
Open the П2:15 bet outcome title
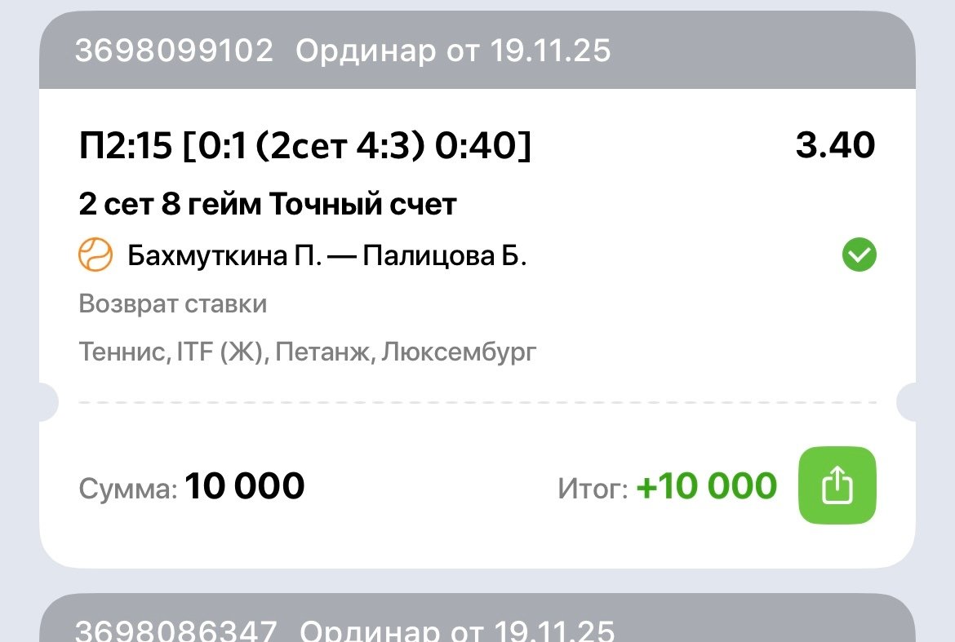304,147
